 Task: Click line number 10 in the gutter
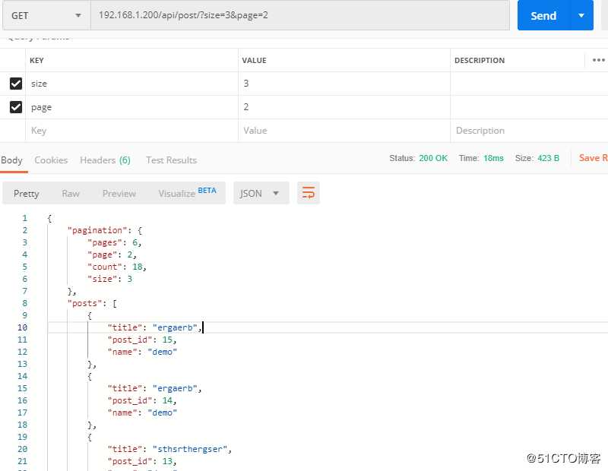[x=23, y=327]
